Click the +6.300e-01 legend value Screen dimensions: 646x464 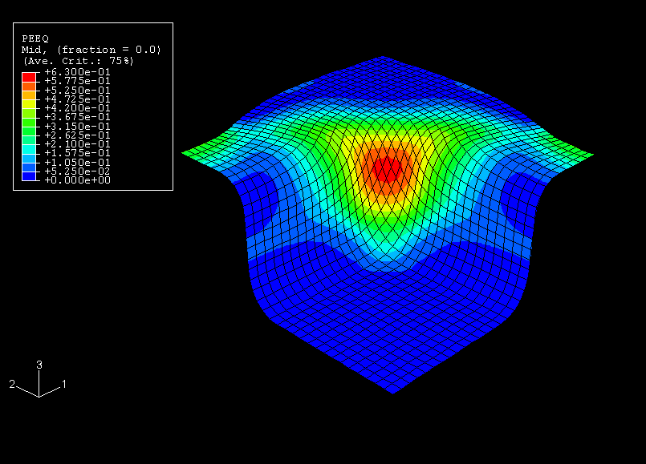coord(78,72)
